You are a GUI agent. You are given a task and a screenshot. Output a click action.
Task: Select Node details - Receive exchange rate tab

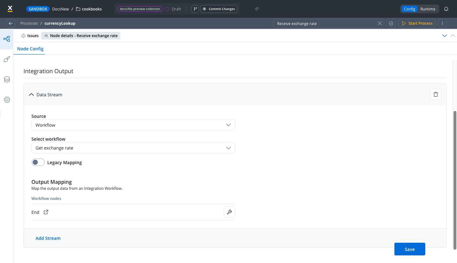pos(81,36)
